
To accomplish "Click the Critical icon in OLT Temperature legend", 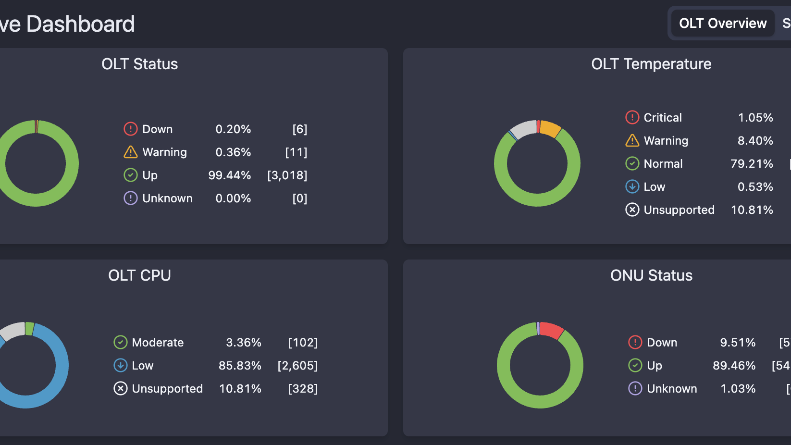I will pos(632,117).
